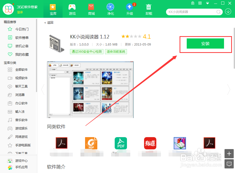Click the KK小说阅读器 app icon
235x173 pixels.
pos(57,44)
